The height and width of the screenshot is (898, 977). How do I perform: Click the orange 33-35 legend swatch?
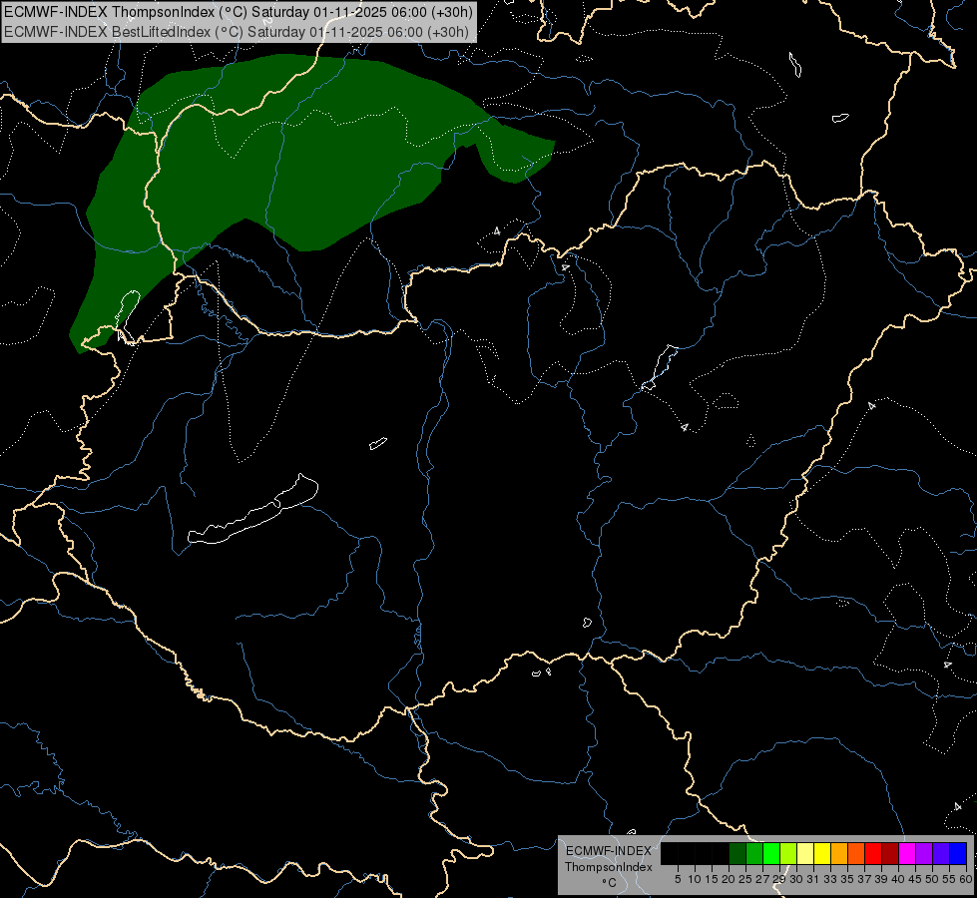click(839, 853)
